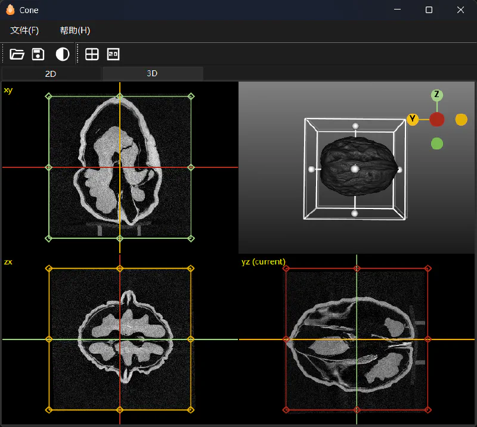Click the open folder icon in toolbar
The width and height of the screenshot is (477, 427).
point(17,54)
